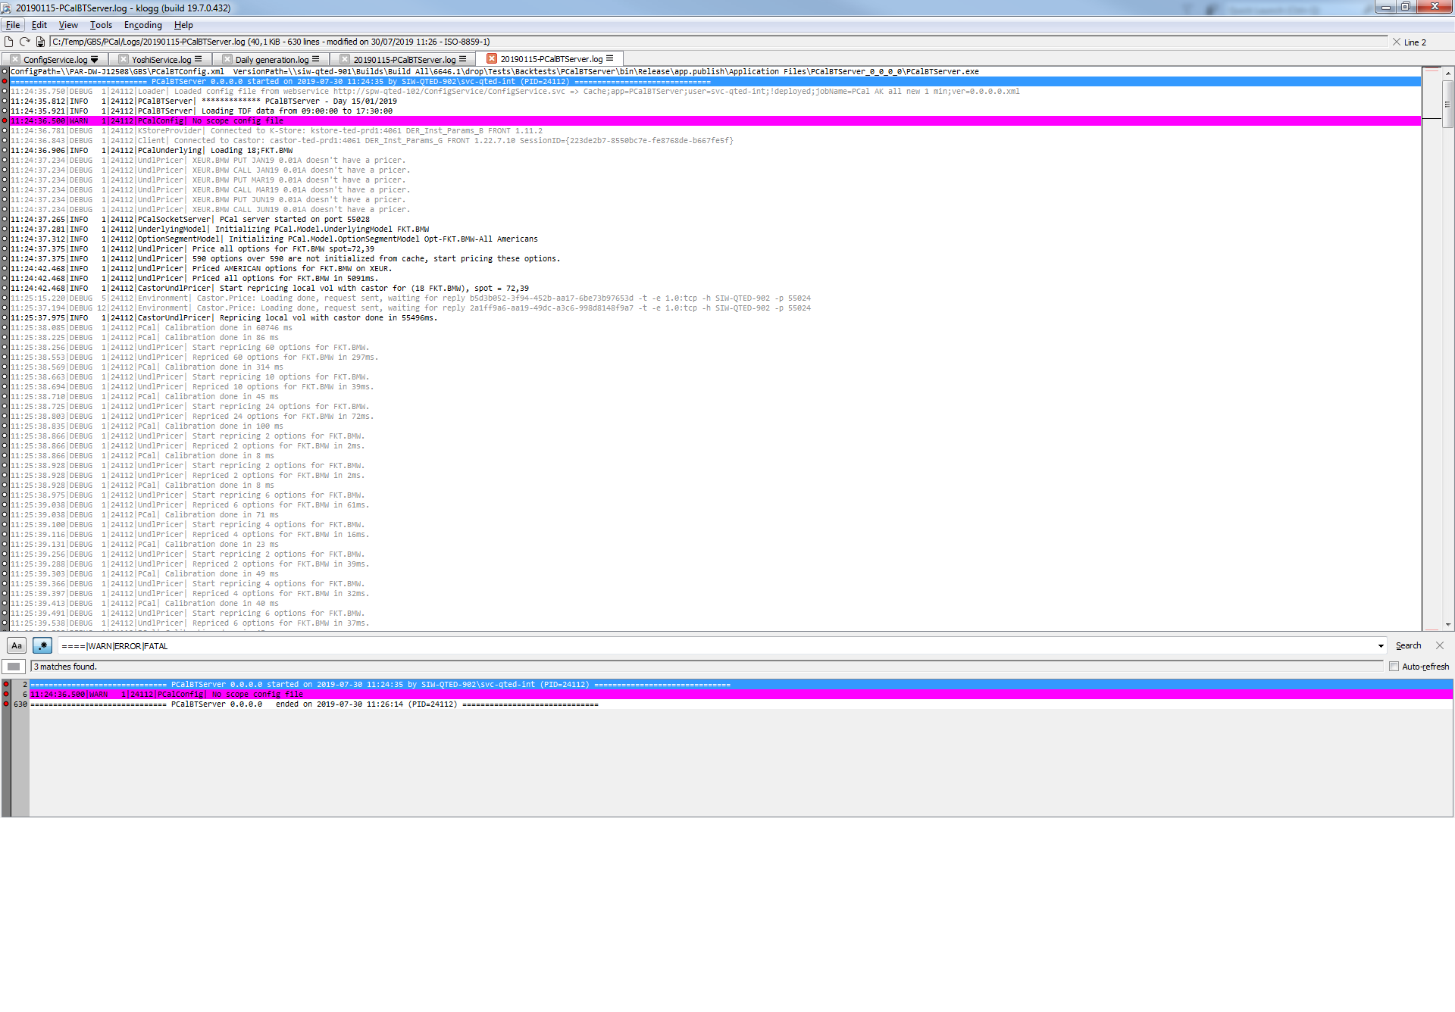Toggle the regular expression search button
Image resolution: width=1455 pixels, height=1012 pixels.
[x=42, y=645]
